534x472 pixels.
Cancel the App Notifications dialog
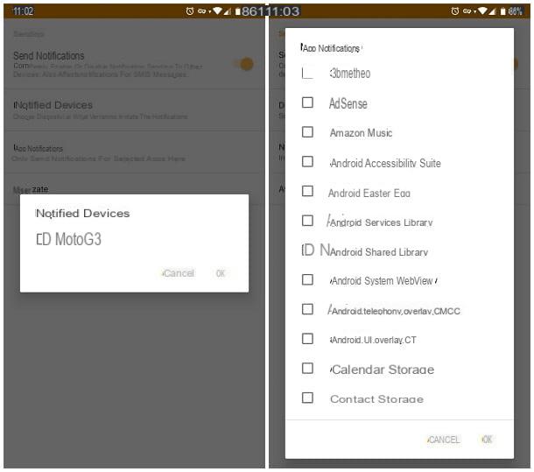coord(444,440)
